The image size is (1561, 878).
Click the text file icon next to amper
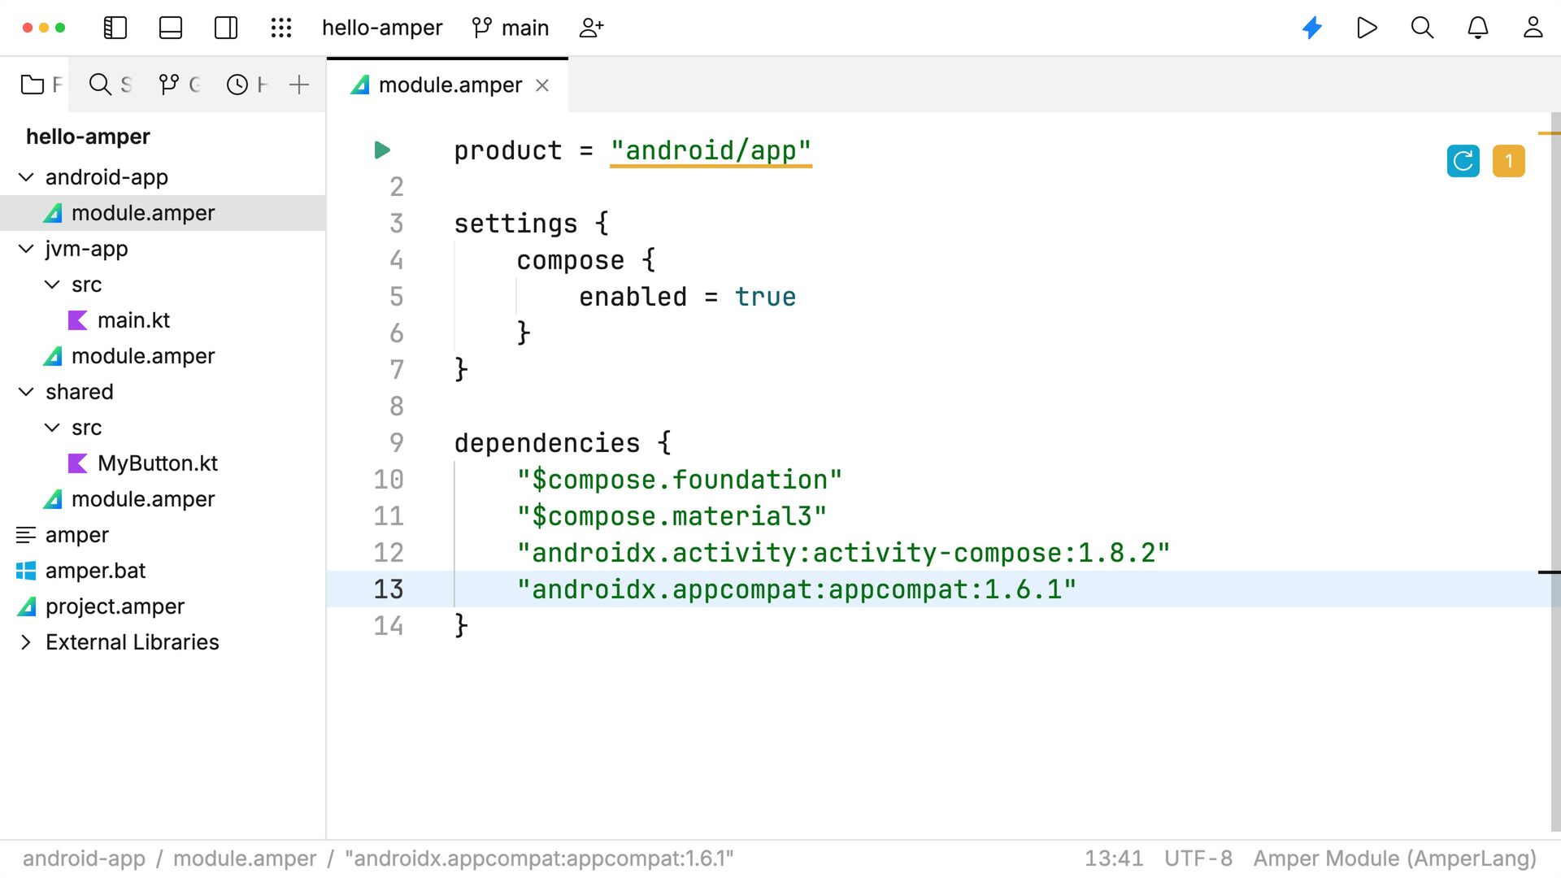pyautogui.click(x=26, y=535)
